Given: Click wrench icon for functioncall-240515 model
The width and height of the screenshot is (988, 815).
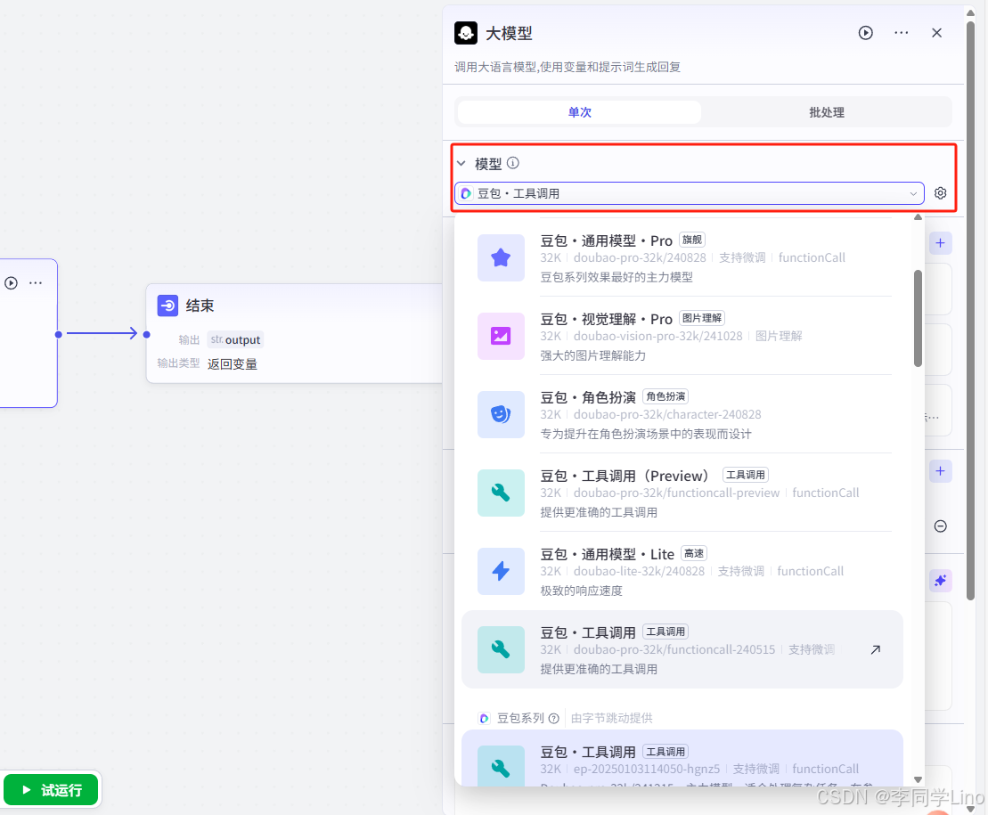Looking at the screenshot, I should click(x=501, y=649).
